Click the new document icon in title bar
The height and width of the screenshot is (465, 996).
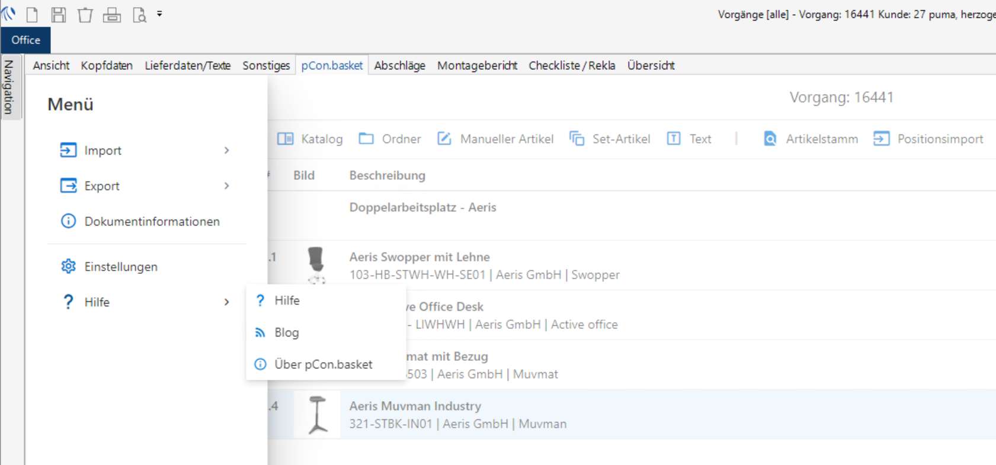coord(32,15)
